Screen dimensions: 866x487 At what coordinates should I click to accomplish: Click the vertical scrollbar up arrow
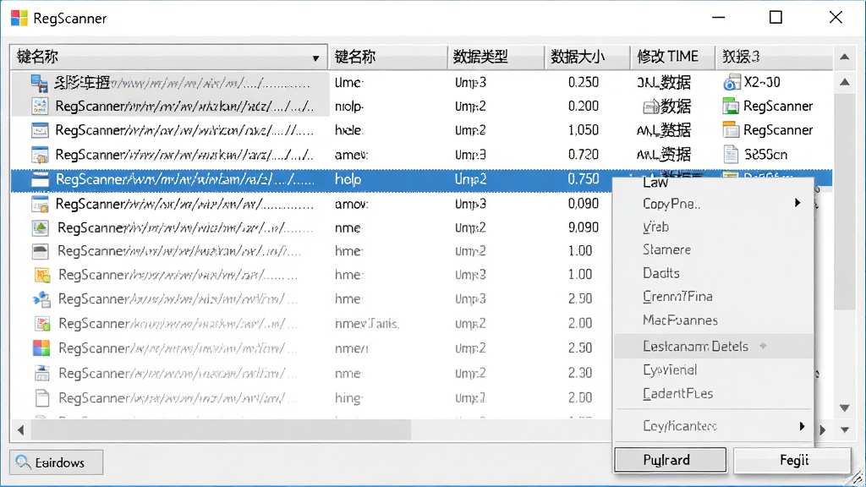tap(845, 82)
